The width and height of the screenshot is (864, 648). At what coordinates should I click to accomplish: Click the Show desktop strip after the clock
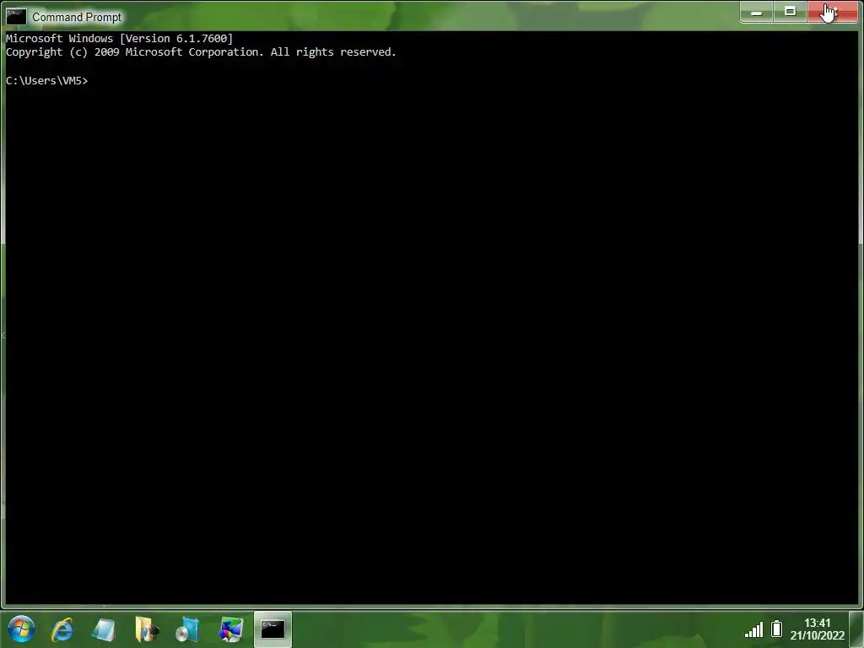(x=856, y=629)
